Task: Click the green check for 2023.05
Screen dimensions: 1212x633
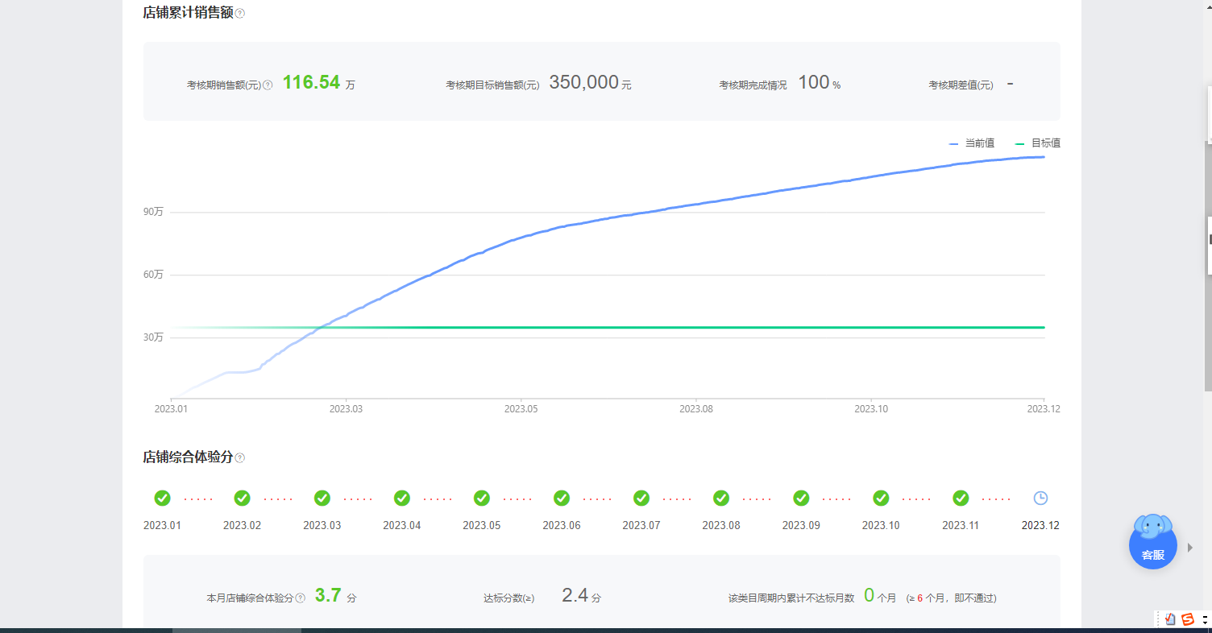Action: [x=482, y=499]
